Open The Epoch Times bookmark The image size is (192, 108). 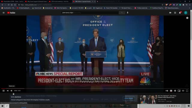point(125,8)
